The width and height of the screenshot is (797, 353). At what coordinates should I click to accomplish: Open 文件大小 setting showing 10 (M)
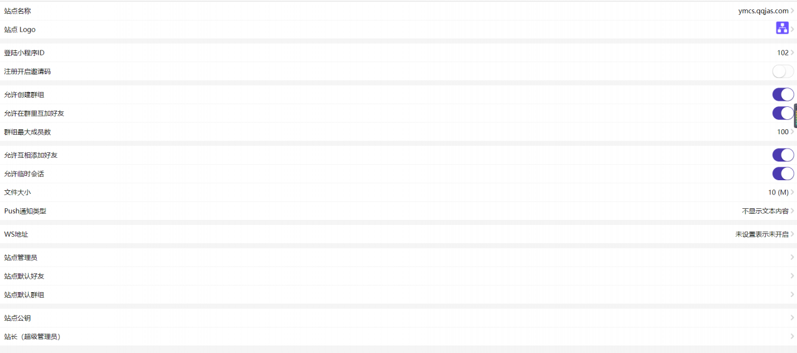click(398, 193)
